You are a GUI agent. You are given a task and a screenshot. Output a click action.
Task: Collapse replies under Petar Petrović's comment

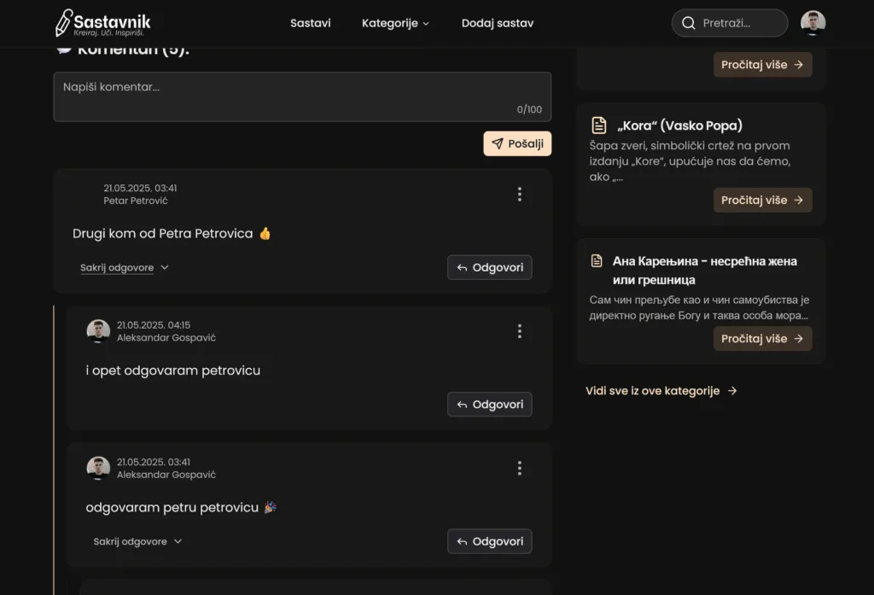[x=125, y=268]
